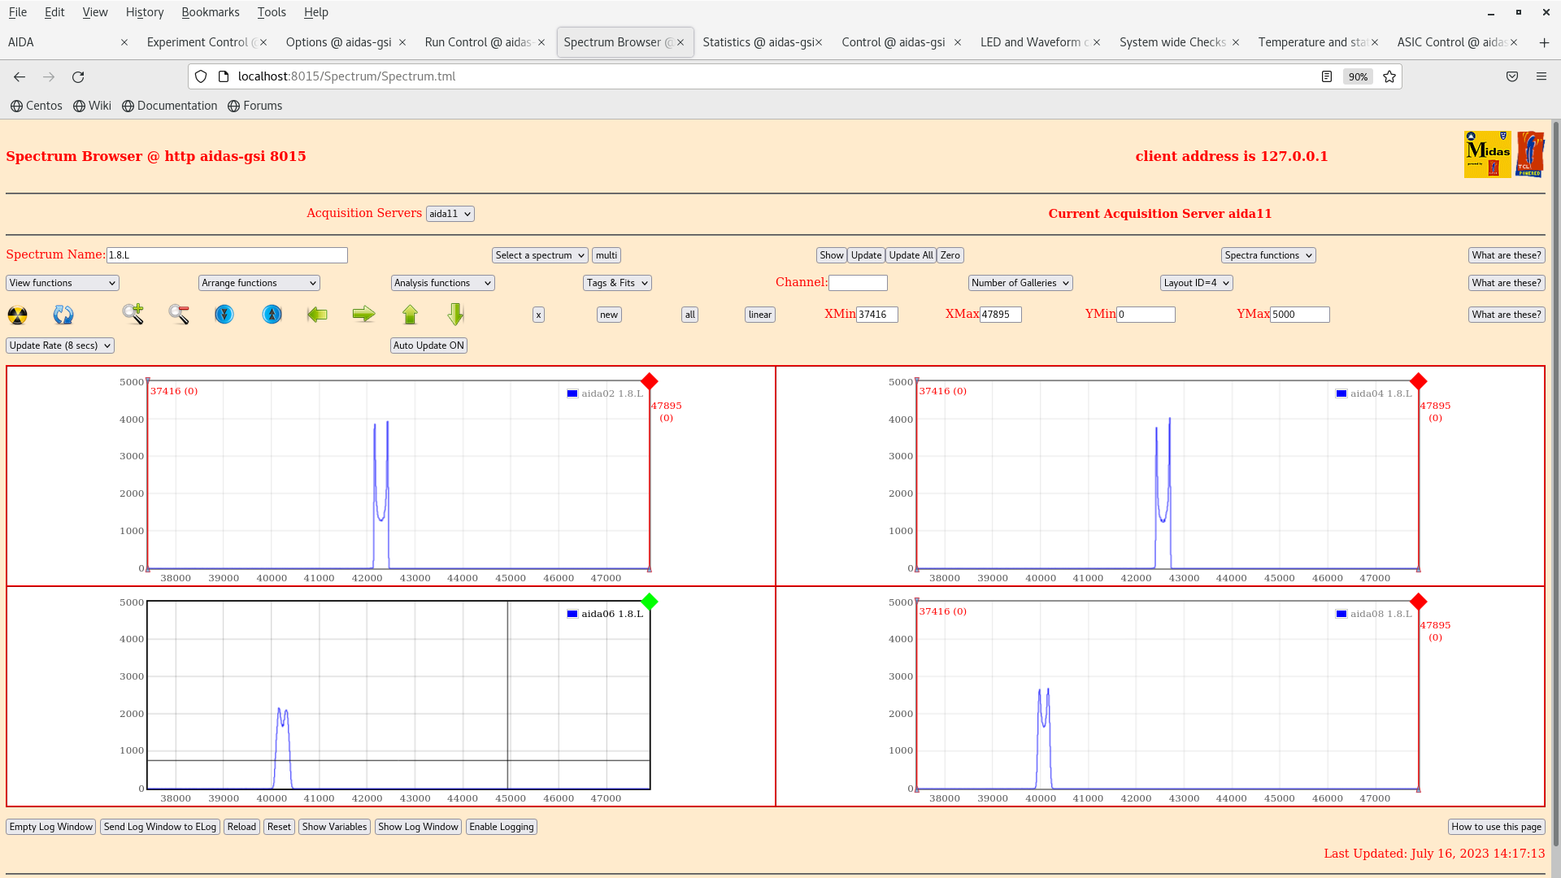Click the Zero button
Image resolution: width=1561 pixels, height=878 pixels.
pos(950,255)
